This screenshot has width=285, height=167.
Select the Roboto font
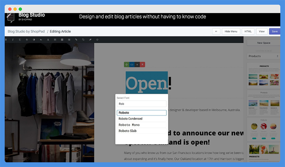coord(141,113)
